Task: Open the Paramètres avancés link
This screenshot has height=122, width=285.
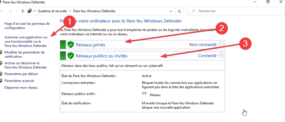Action: [19, 81]
